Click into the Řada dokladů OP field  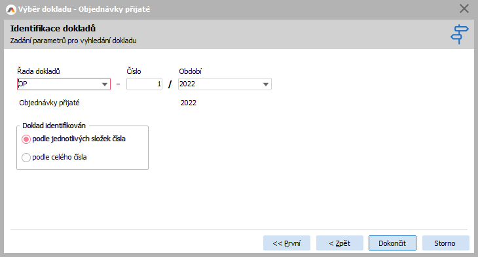tap(64, 84)
